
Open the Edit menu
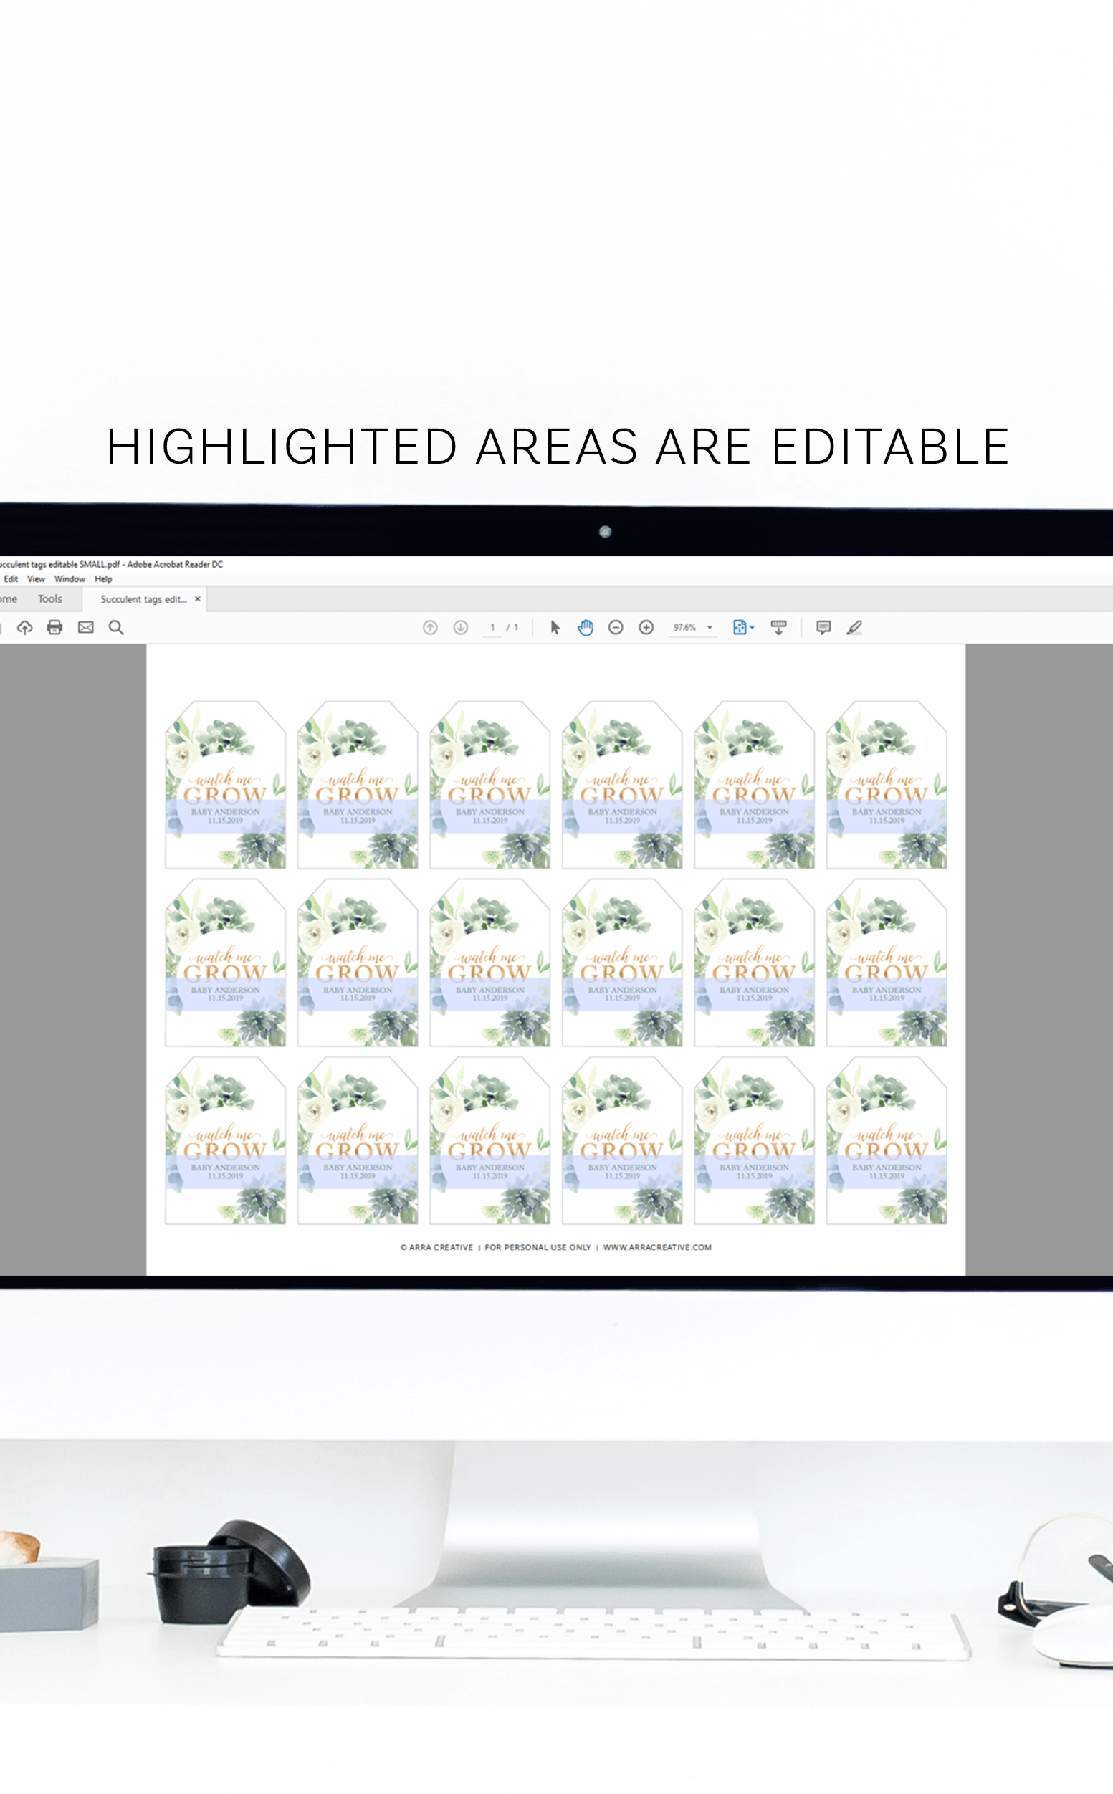click(x=11, y=579)
